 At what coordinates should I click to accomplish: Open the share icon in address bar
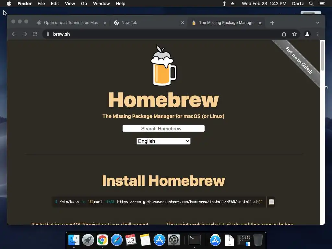click(284, 34)
